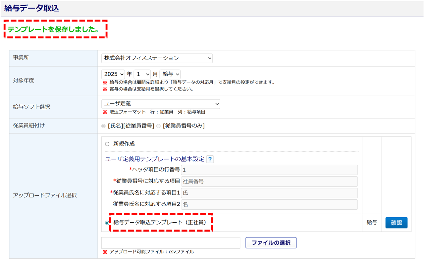424x260 pixels.
Task: Click the 給与データ取込 page heading
Action: coord(32,8)
